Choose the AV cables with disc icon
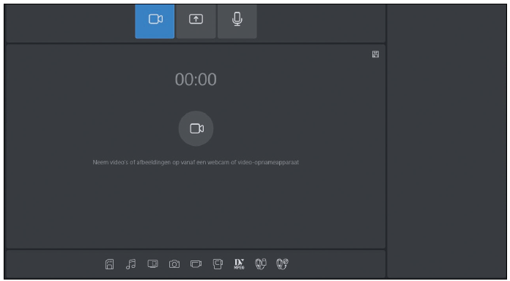The width and height of the screenshot is (510, 281). 282,263
